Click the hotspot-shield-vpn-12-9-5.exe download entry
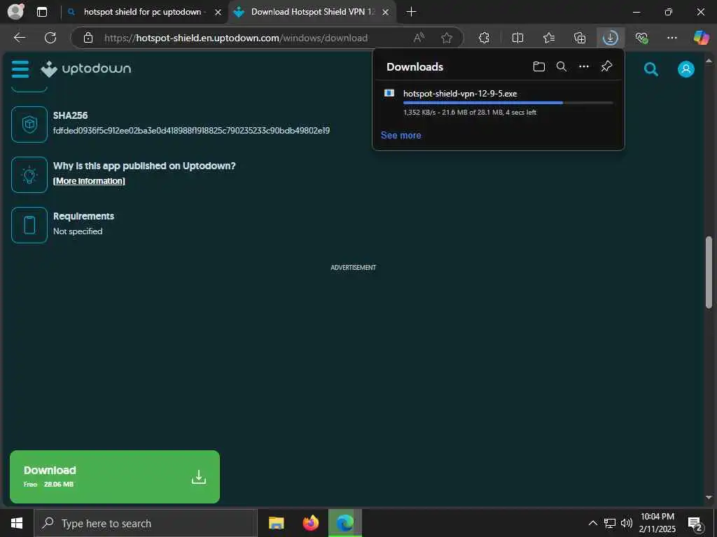This screenshot has height=537, width=717. [499, 103]
